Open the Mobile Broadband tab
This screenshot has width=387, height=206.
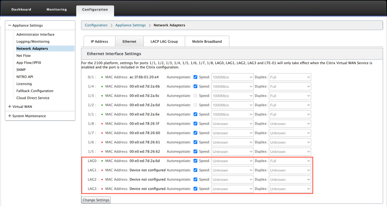[x=207, y=41]
